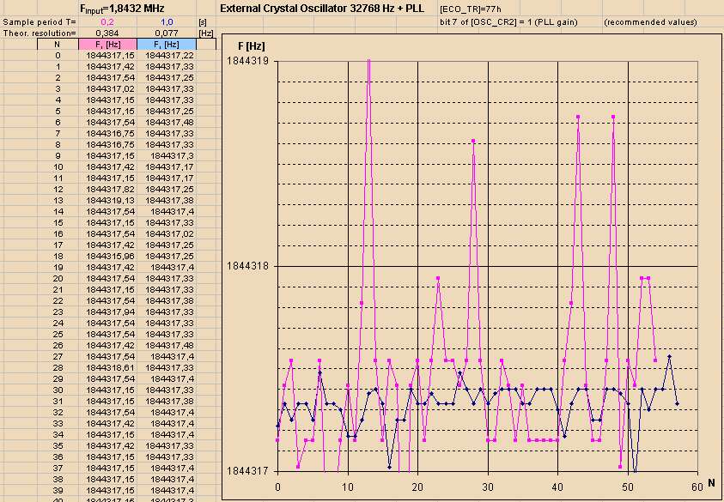Select the cell containing "1844317,22"

(x=167, y=56)
